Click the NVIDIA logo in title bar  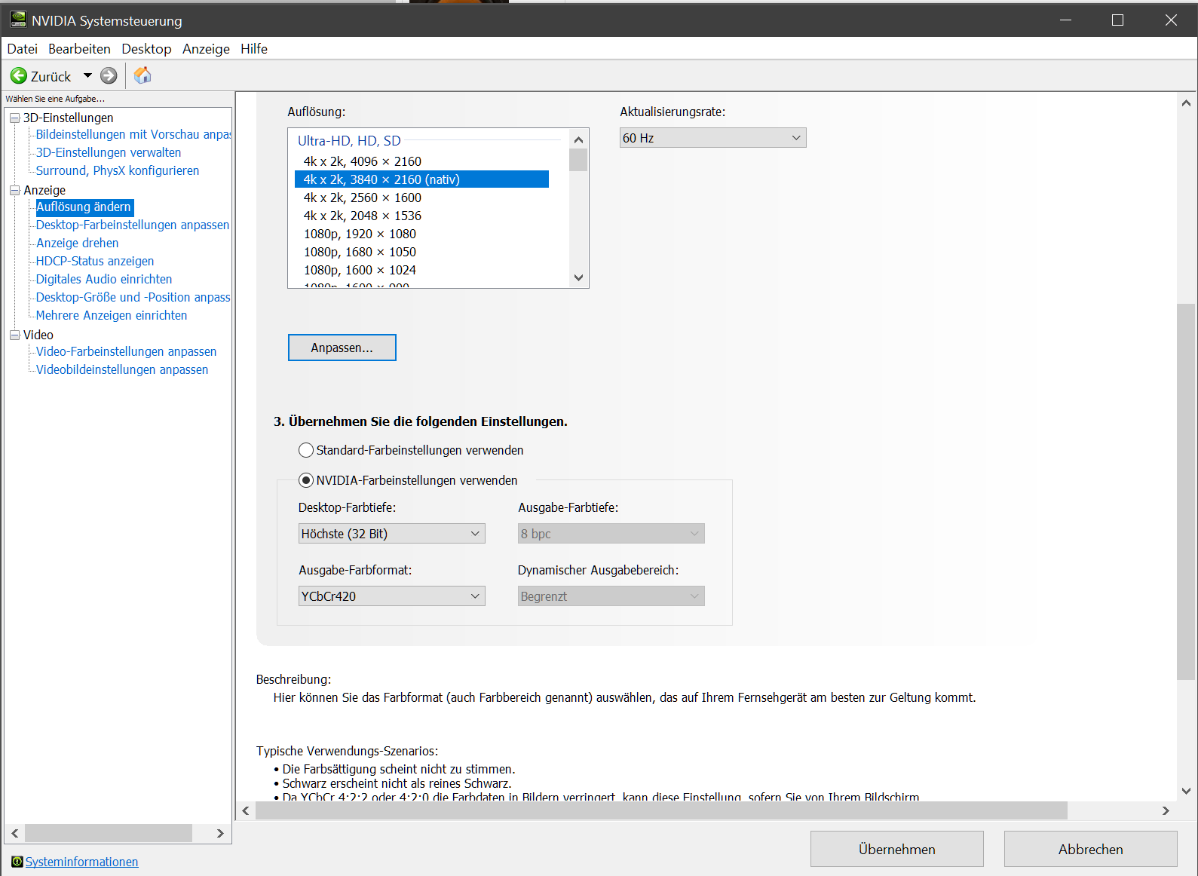coord(18,20)
